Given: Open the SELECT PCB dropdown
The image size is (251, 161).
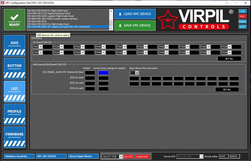Looking at the screenshot, I should click(121, 157).
